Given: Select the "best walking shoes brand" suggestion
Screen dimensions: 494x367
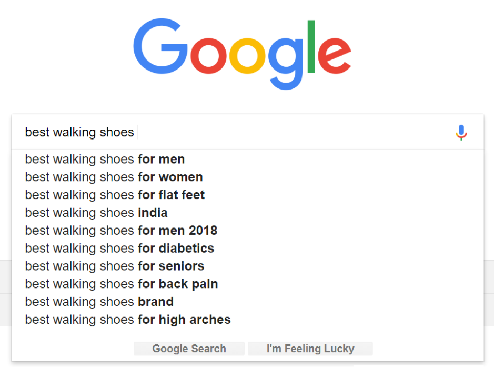Looking at the screenshot, I should [99, 302].
